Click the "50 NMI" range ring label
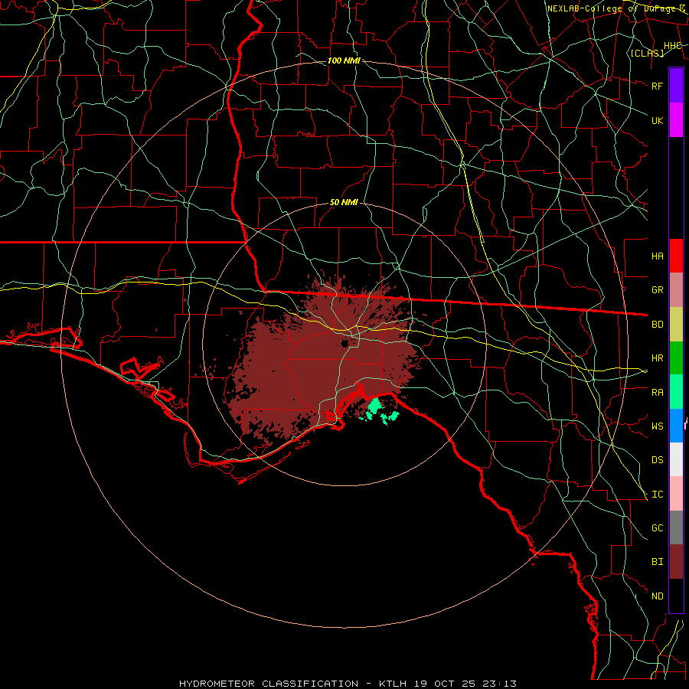Screen dimensions: 689x689 click(344, 202)
